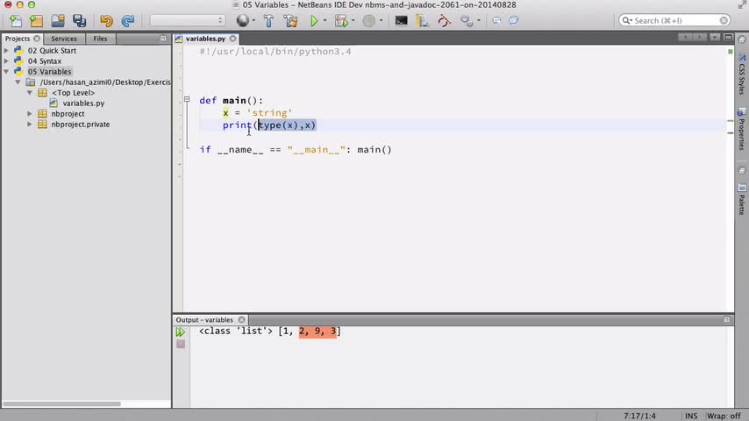Clear the Search field with the x
The height and width of the screenshot is (421, 749).
click(724, 20)
